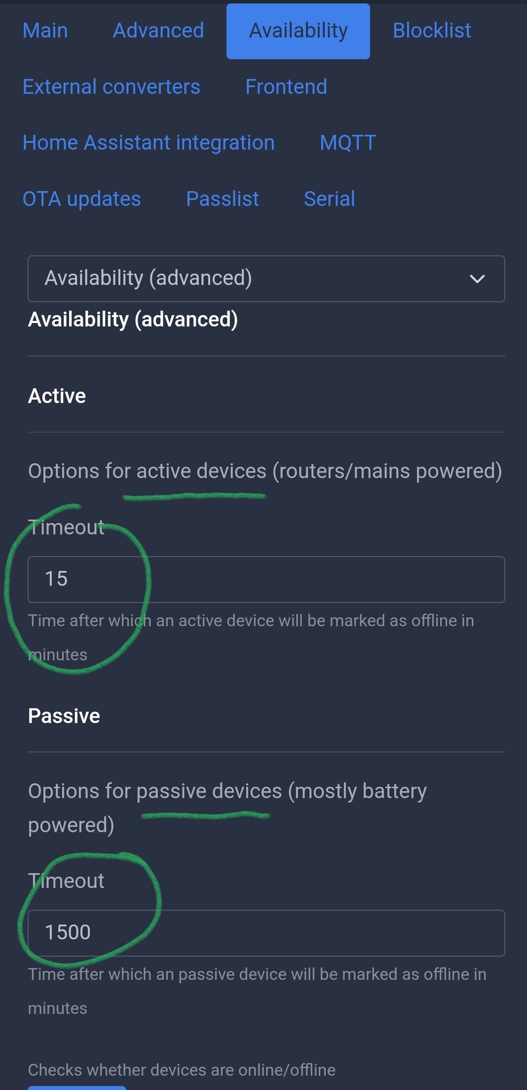Click the bold Availability (advanced) heading
The width and height of the screenshot is (527, 1090).
[x=133, y=320]
